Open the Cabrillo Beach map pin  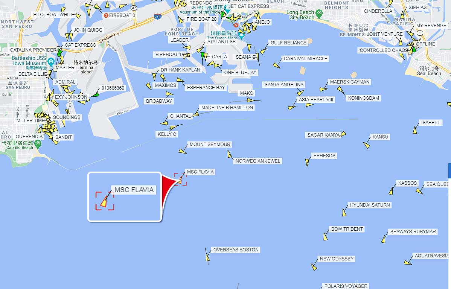click(x=38, y=143)
